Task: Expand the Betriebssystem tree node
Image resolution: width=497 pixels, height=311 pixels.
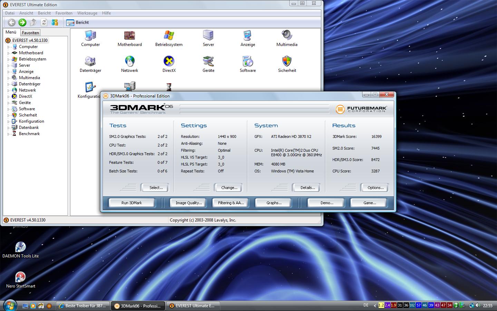Action: 9,59
